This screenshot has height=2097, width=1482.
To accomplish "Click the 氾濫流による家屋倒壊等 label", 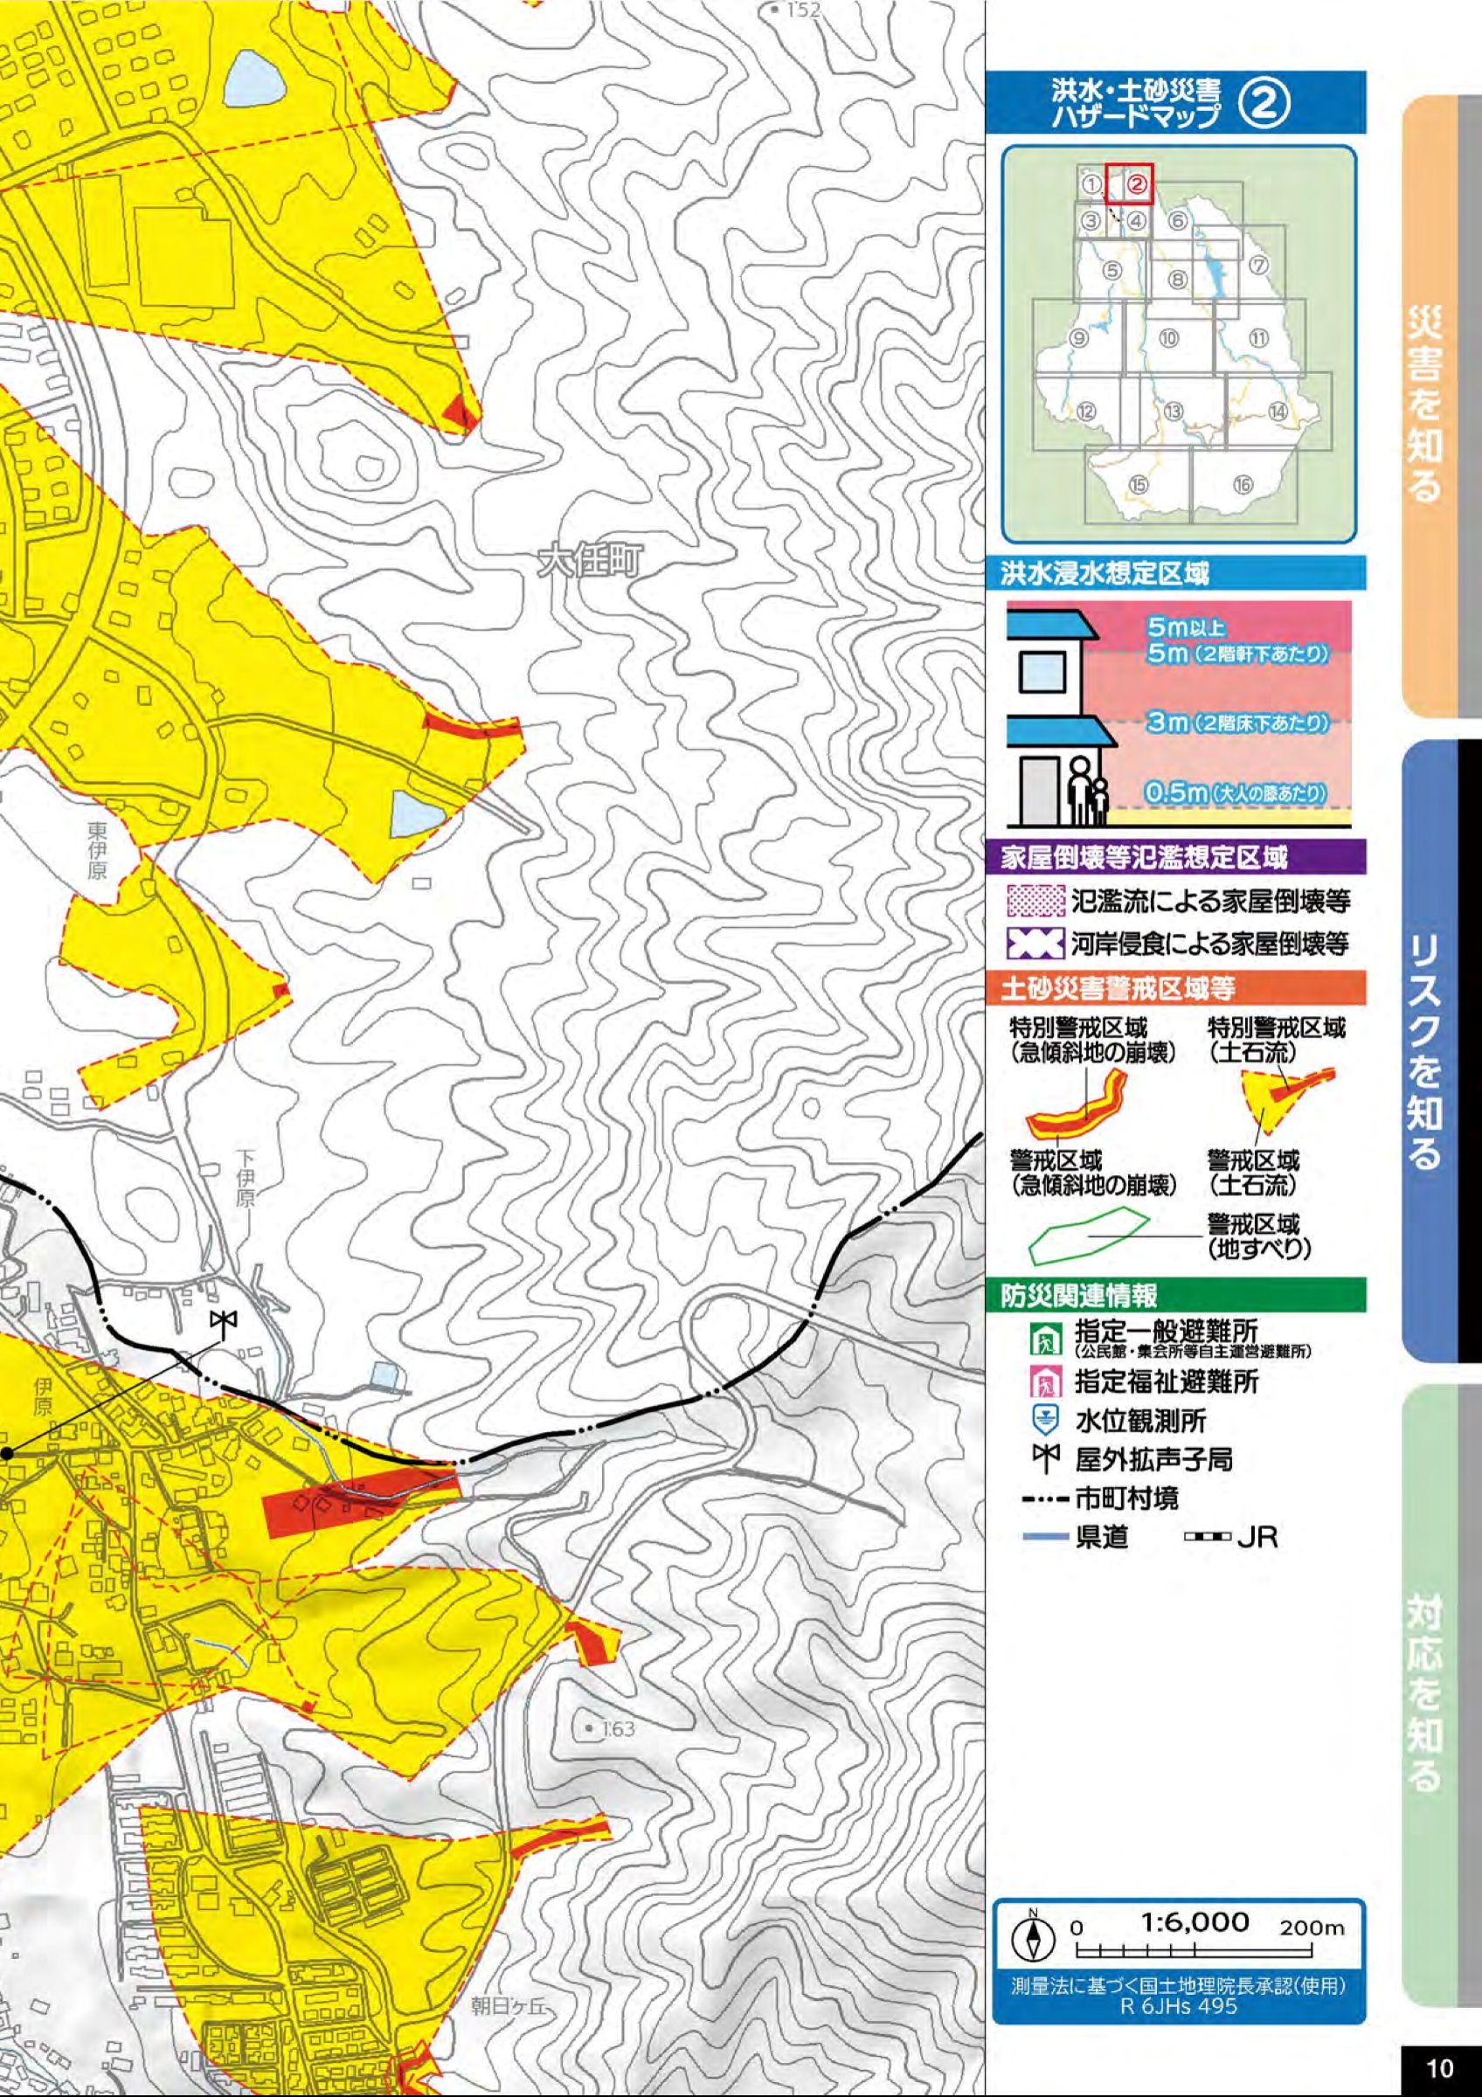I will [1209, 902].
